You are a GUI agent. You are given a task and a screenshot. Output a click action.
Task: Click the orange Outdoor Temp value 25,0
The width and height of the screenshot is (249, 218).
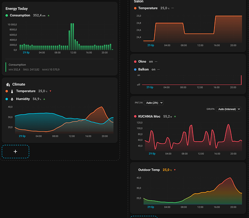pos(166,170)
